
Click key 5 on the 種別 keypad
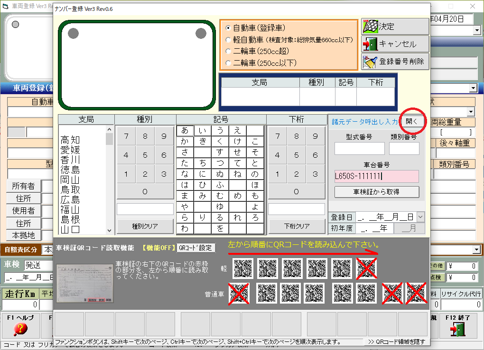145,155
